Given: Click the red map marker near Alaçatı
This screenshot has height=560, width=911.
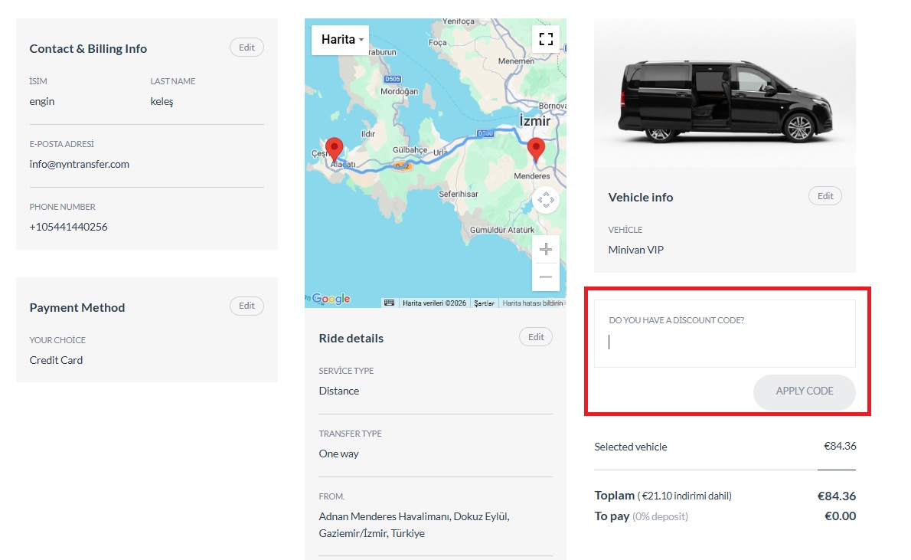Looking at the screenshot, I should tap(334, 149).
